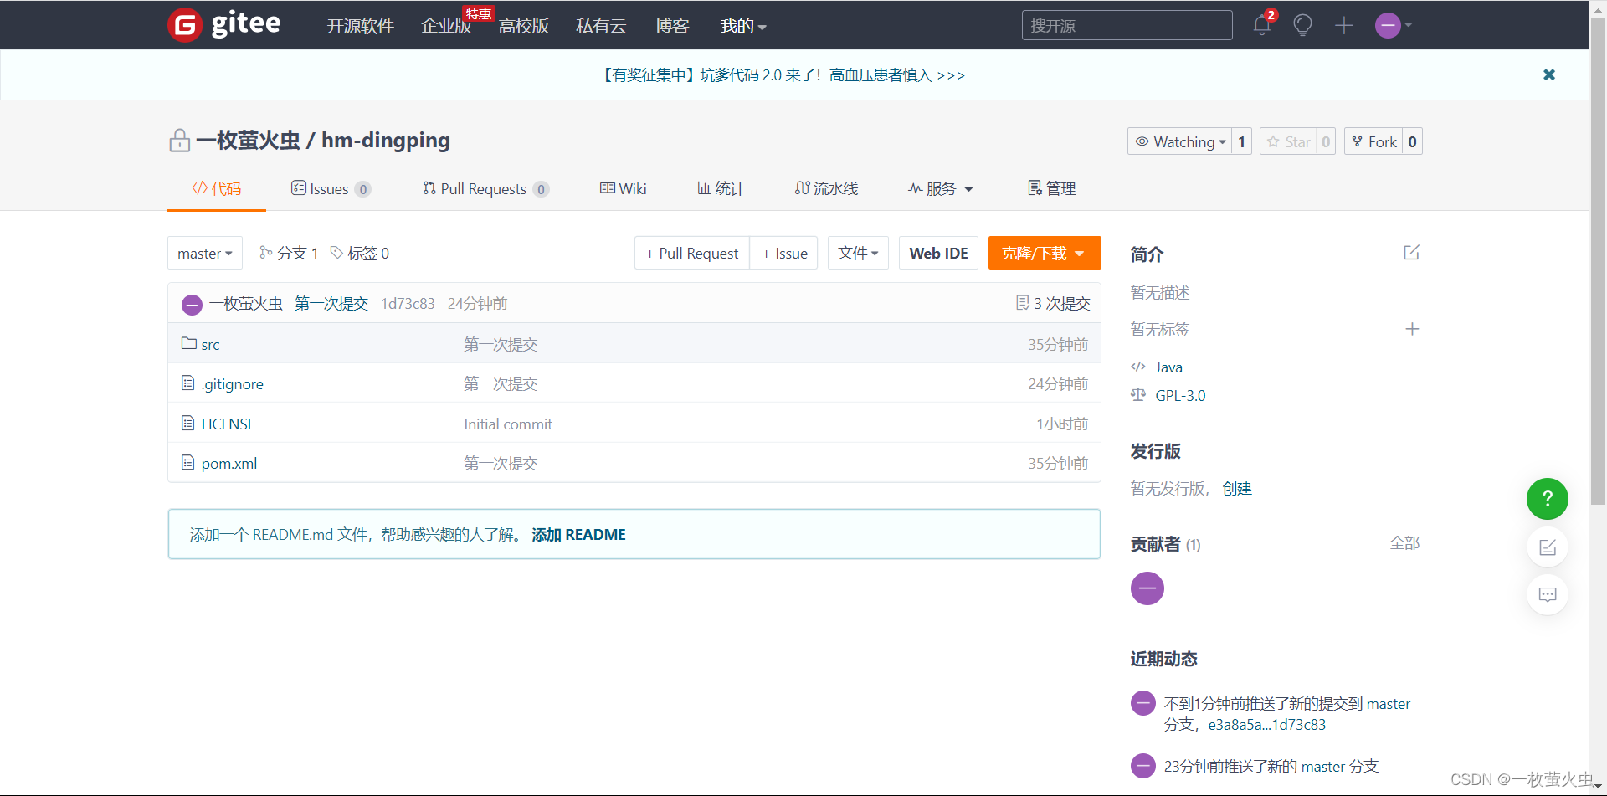The image size is (1607, 796).
Task: Open the src folder
Action: [210, 344]
